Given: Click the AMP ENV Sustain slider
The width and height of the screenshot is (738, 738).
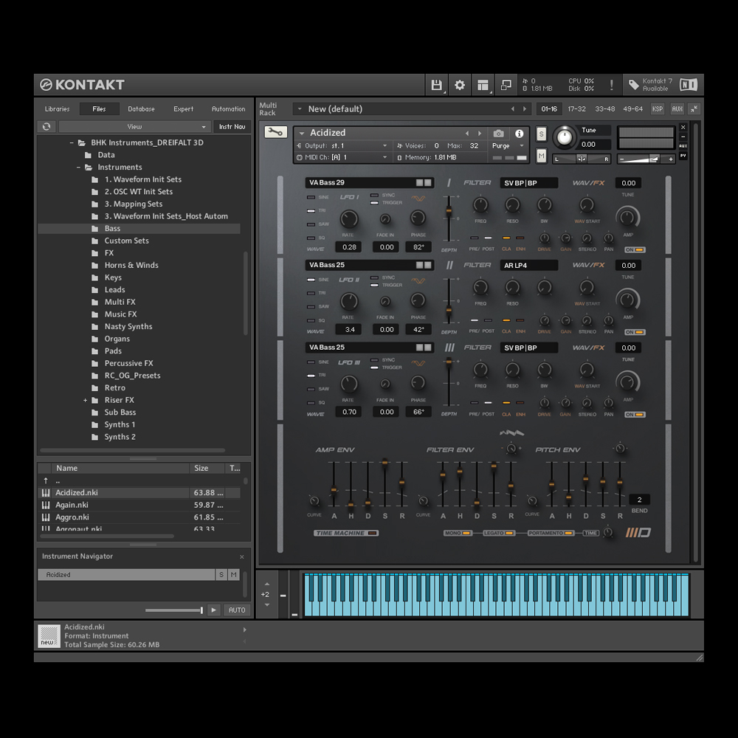Looking at the screenshot, I should click(x=384, y=463).
